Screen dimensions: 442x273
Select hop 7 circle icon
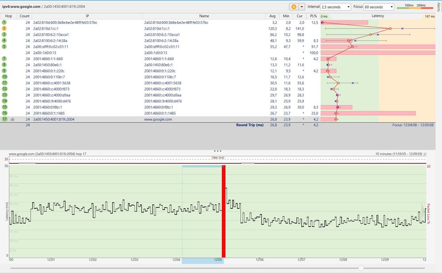pos(4,59)
